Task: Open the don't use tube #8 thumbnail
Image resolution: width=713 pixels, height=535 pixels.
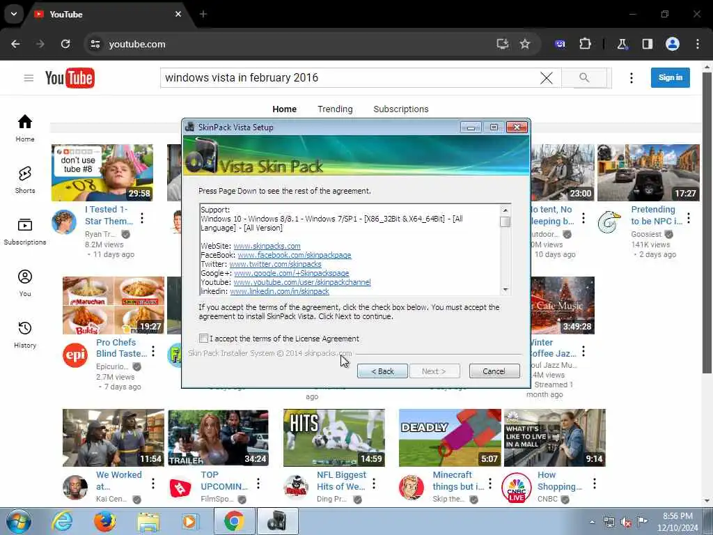Action: (x=102, y=173)
